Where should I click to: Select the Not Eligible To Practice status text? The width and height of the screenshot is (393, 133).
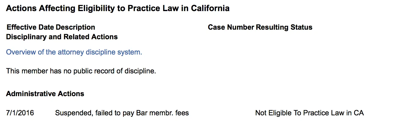click(309, 113)
